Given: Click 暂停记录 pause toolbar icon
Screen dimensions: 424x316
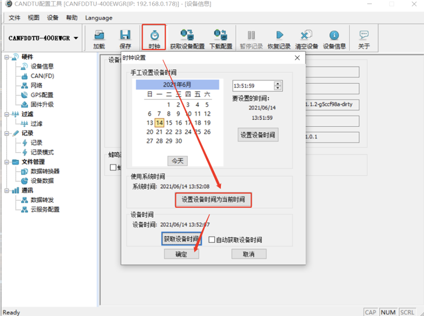Looking at the screenshot, I should [x=251, y=39].
